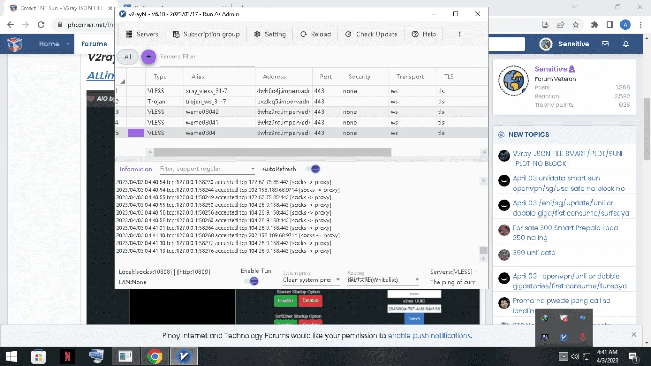Dismiss the push notification banner
The image size is (651, 366).
(634, 334)
